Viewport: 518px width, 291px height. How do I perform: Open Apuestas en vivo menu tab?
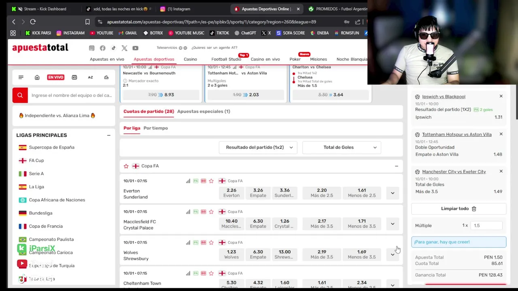(x=107, y=59)
